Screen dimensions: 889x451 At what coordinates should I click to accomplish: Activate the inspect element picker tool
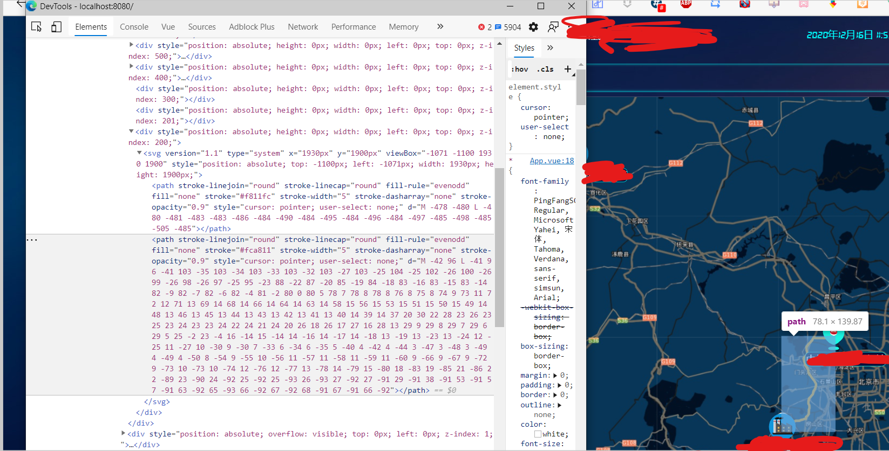[x=36, y=27]
